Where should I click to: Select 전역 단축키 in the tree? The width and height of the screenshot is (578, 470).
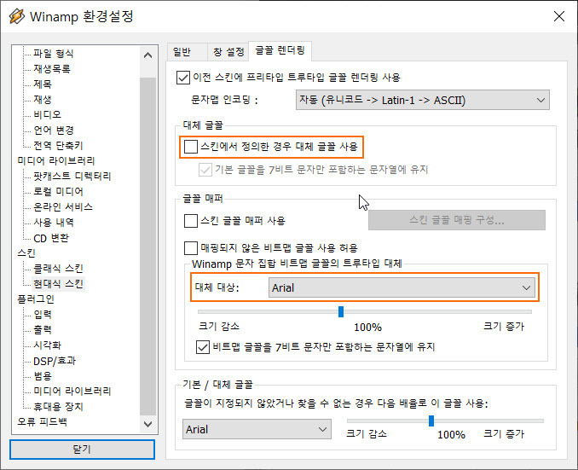[x=58, y=146]
